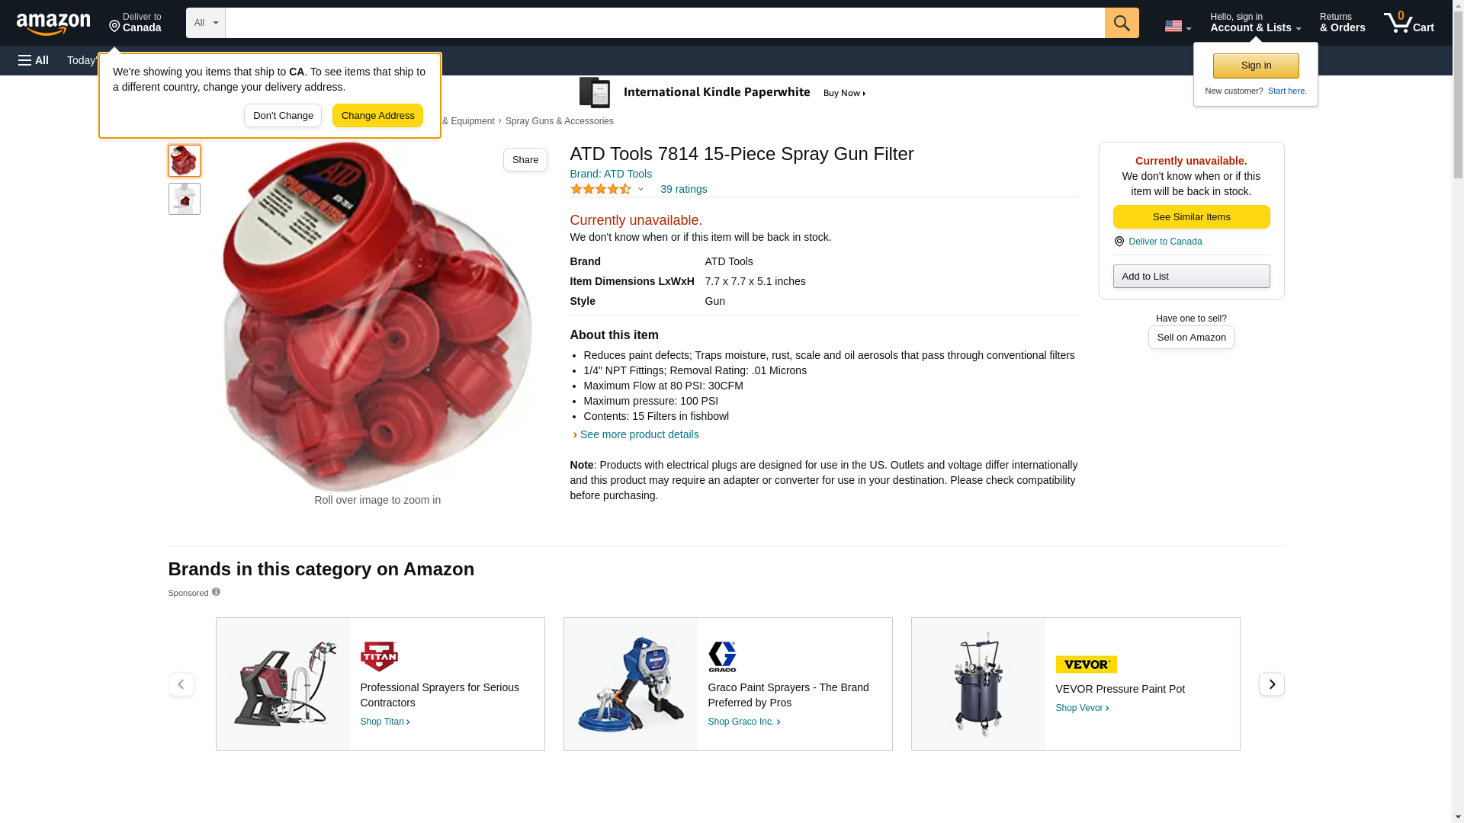Open the 39 ratings link
The image size is (1464, 823).
683,189
